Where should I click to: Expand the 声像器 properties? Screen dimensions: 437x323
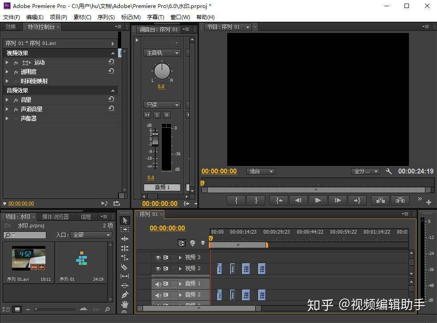[7, 118]
